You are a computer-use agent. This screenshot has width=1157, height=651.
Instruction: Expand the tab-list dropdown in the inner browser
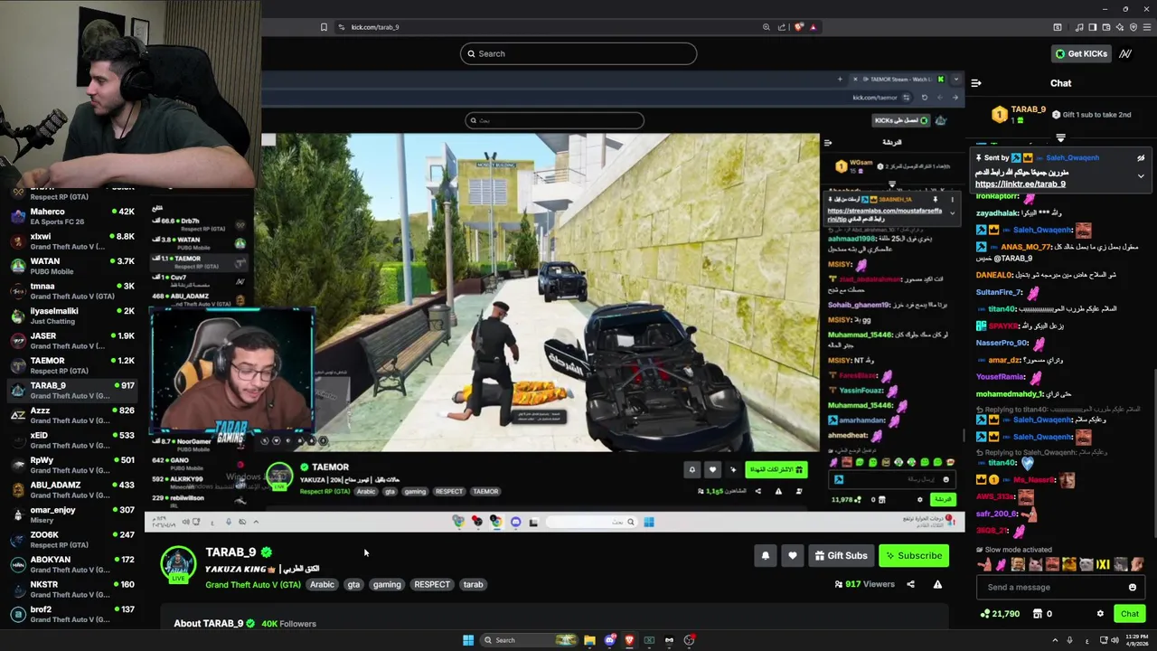click(x=956, y=80)
